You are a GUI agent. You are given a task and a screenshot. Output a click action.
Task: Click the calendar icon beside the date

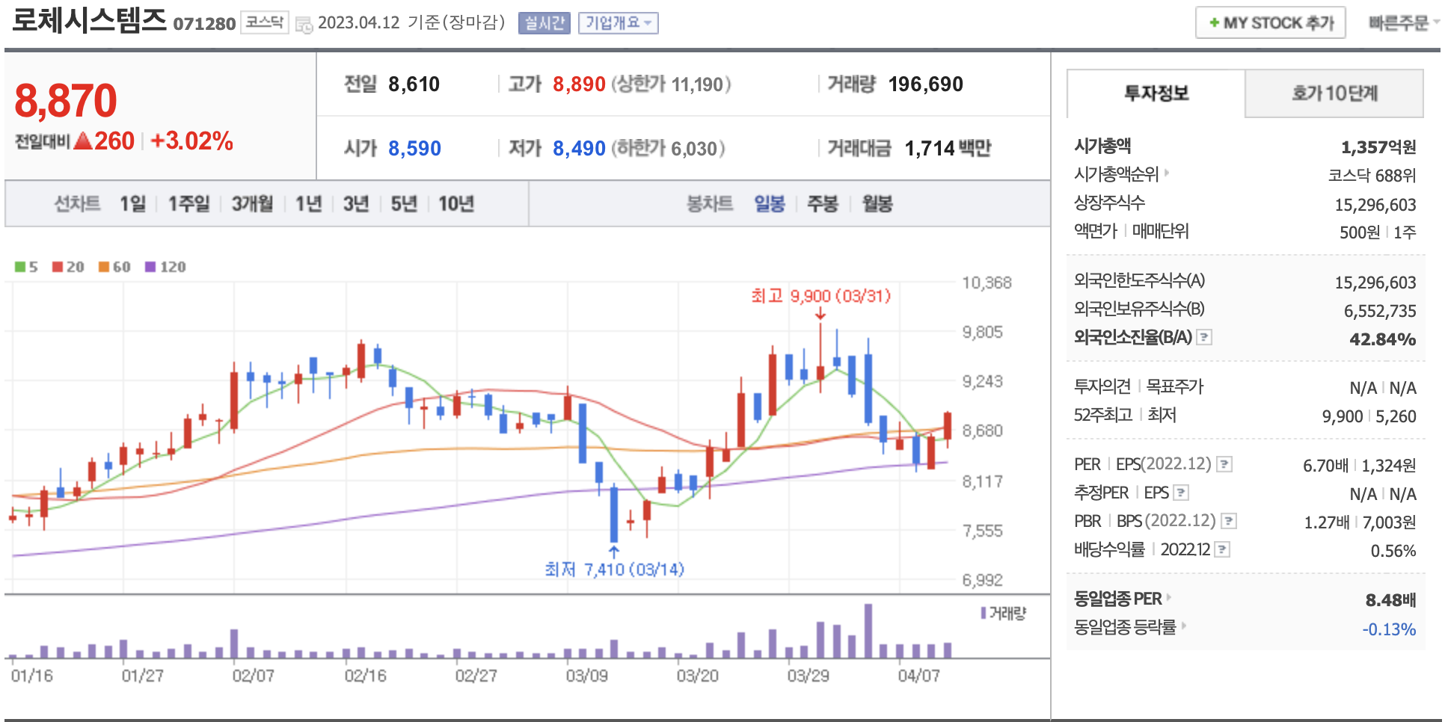coord(304,25)
